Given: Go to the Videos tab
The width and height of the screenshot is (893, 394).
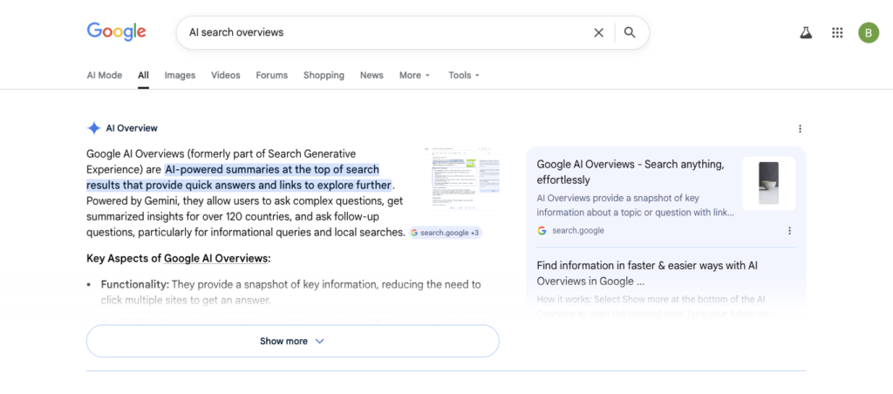Looking at the screenshot, I should (225, 75).
